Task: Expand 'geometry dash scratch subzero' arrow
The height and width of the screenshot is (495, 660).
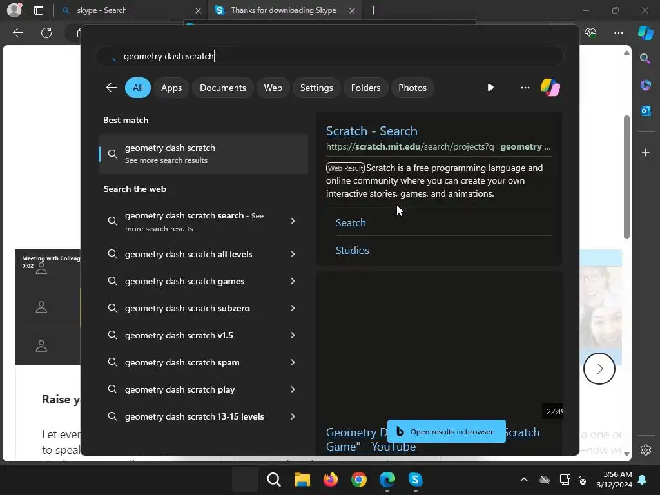Action: point(293,308)
